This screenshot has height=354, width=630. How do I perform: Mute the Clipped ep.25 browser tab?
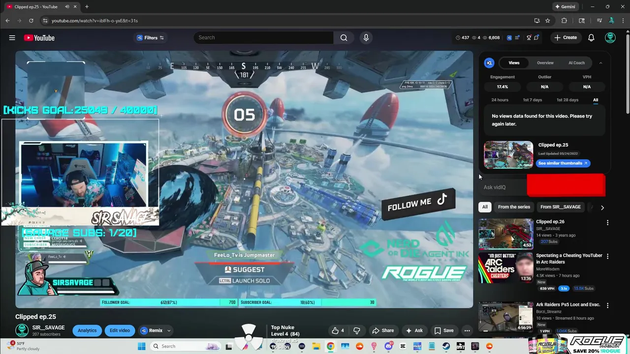[x=67, y=7]
